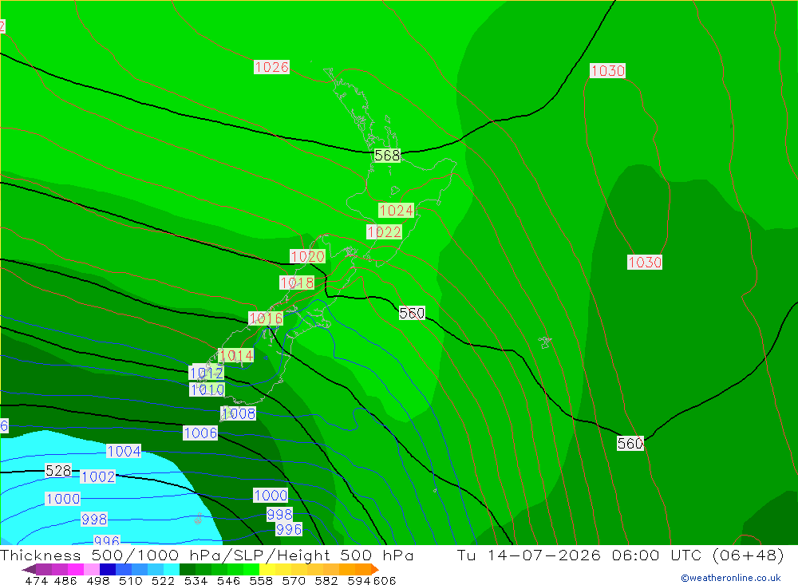Click the 582 legend scale value

click(326, 580)
